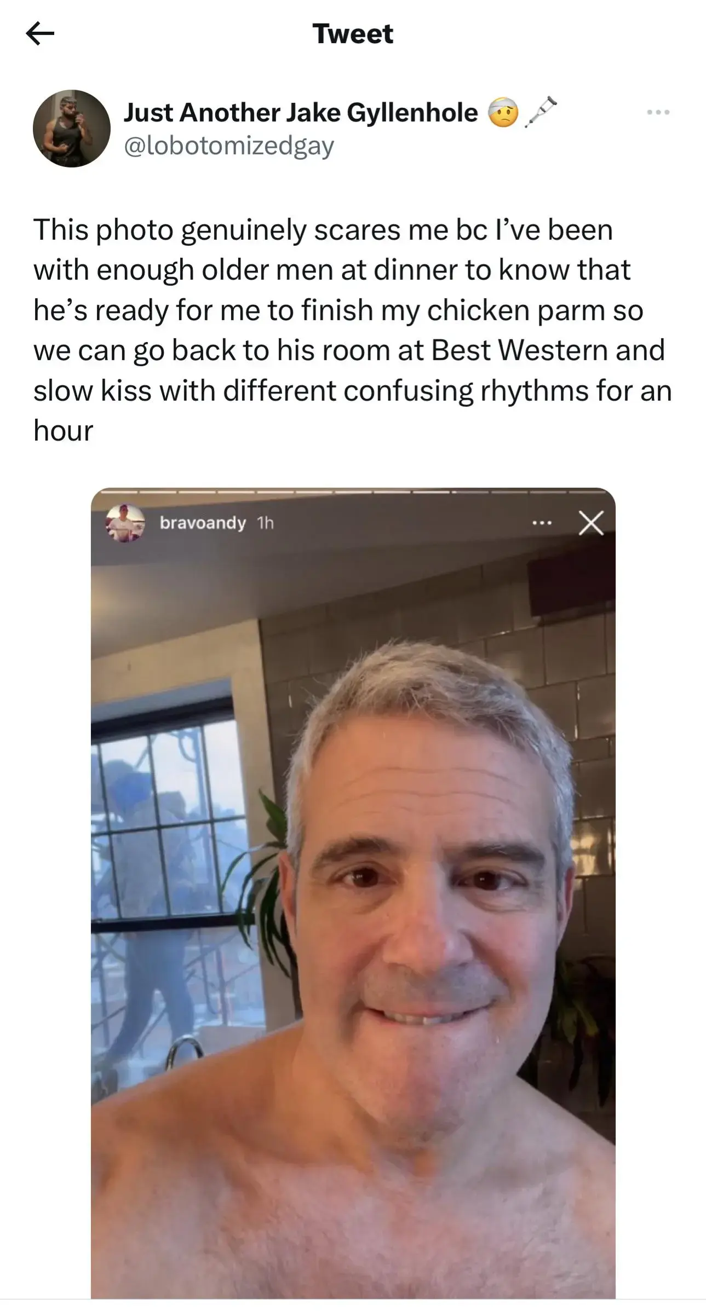Open the lobotomizedgay profile picture
The height and width of the screenshot is (1311, 706).
click(72, 128)
